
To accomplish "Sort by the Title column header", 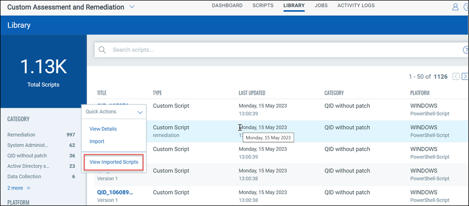I will tap(102, 93).
